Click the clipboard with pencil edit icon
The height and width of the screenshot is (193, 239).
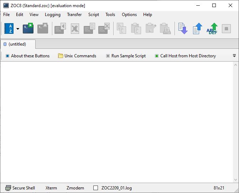point(151,28)
